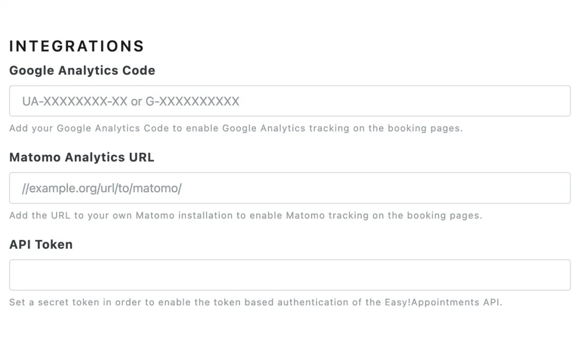This screenshot has height=358, width=580.
Task: Click the help text starting "Add the URL to your own Matomo"
Action: 246,215
